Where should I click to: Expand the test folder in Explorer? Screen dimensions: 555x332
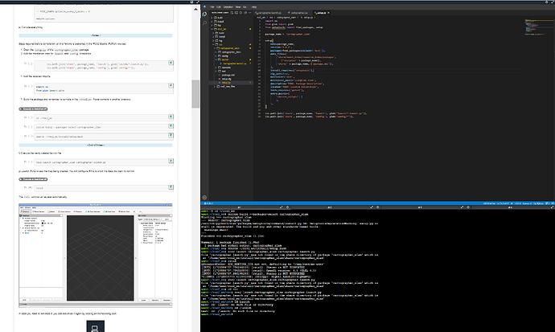pos(232,71)
